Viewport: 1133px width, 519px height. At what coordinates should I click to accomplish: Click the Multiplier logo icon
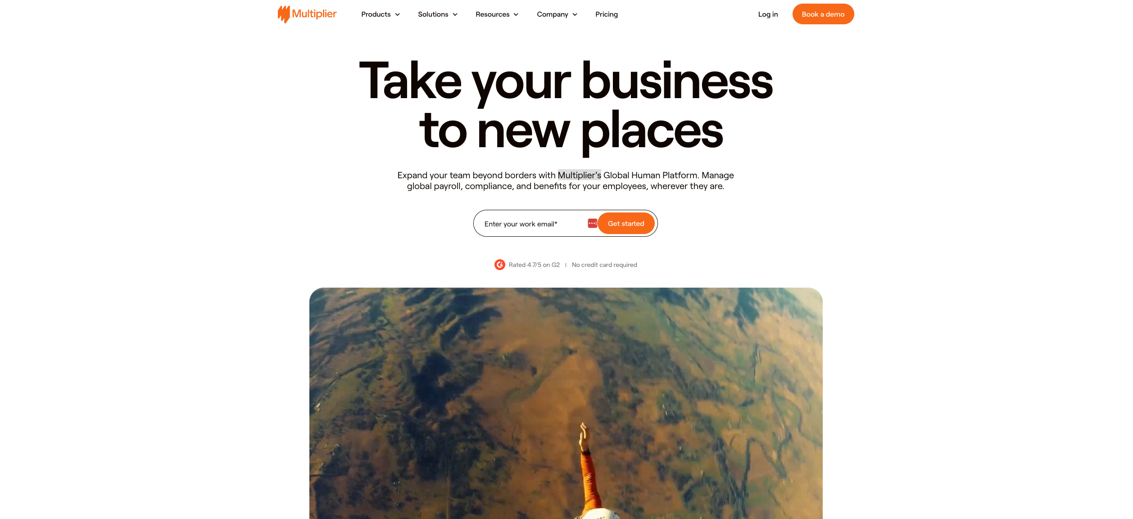284,14
